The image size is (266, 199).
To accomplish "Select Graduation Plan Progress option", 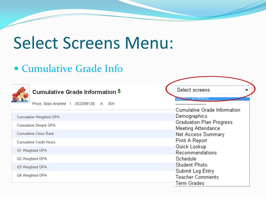I will [204, 122].
